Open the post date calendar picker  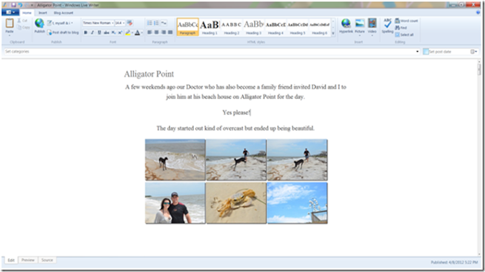click(473, 51)
